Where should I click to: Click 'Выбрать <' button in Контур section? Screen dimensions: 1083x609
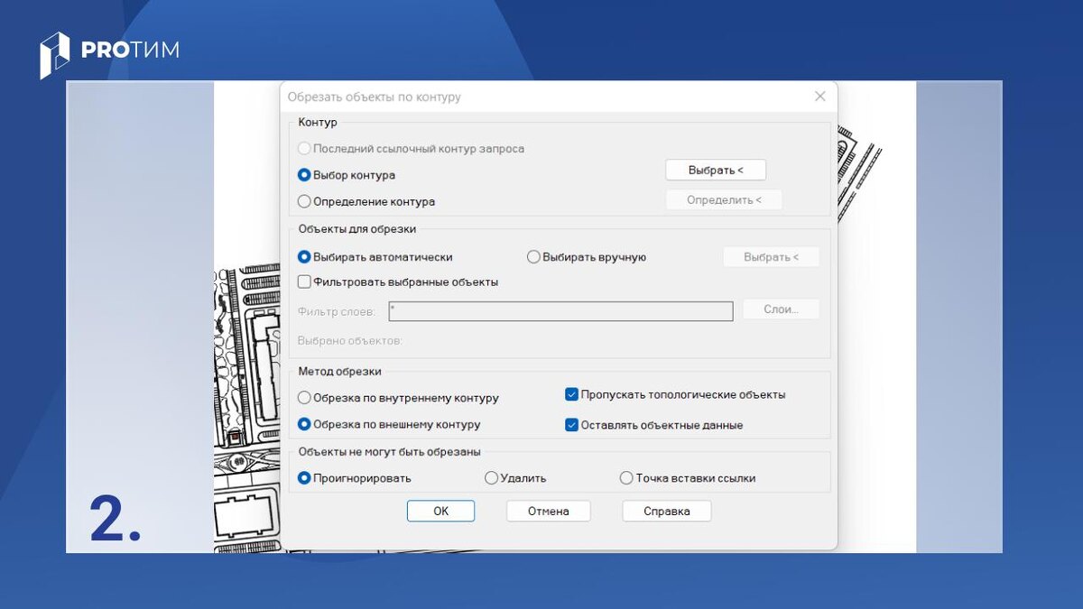[716, 170]
